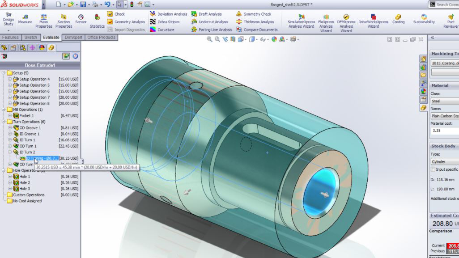This screenshot has height=258, width=459.
Task: Launch SimulationXpress Analysis Wizard
Action: [301, 21]
